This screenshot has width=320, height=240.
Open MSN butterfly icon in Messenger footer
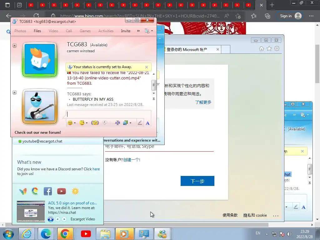click(22, 191)
